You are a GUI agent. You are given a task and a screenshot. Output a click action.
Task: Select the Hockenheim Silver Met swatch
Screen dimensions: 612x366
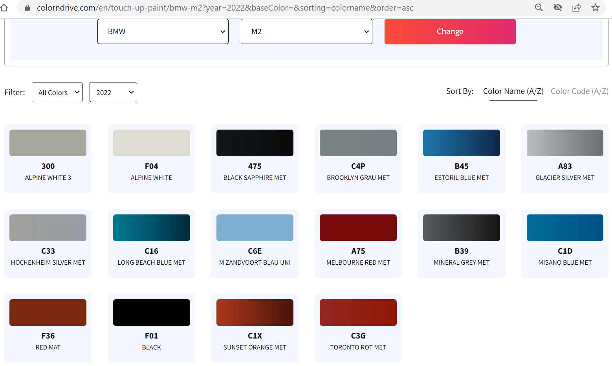tap(48, 228)
